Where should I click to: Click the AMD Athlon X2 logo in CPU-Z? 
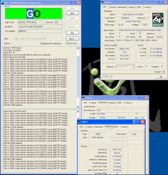coord(158,20)
